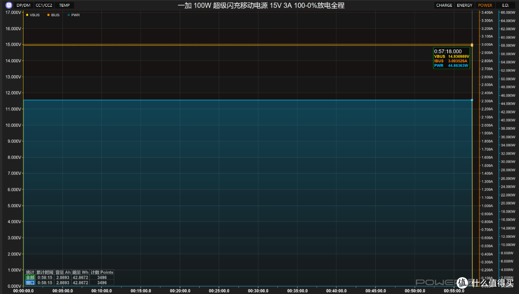Select the CHARGE view button
519x294 pixels.
pyautogui.click(x=444, y=5)
